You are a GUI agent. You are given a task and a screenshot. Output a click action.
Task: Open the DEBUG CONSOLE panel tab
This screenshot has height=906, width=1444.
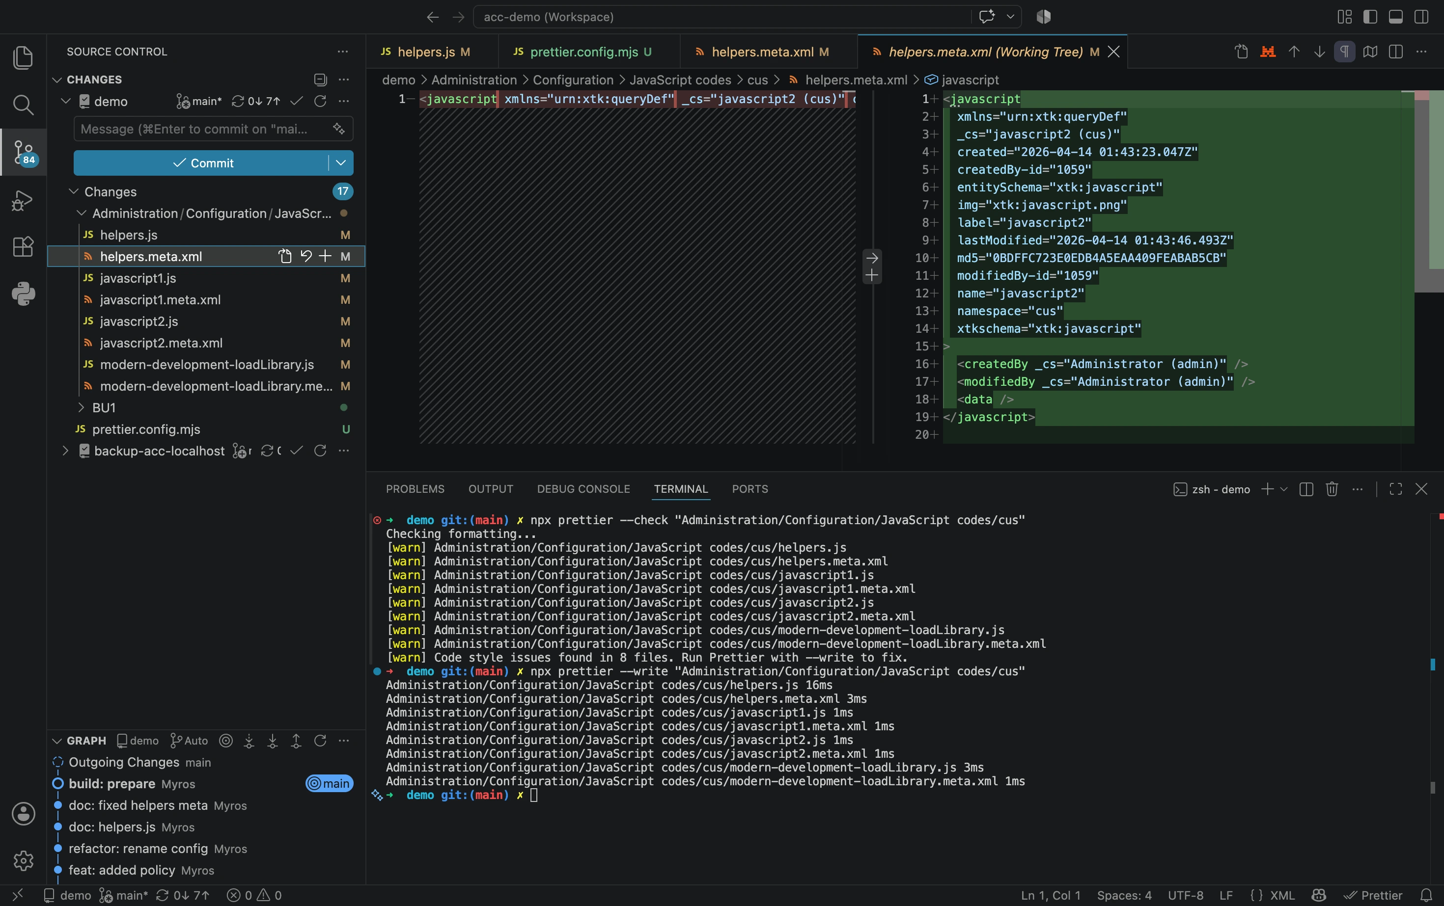tap(583, 489)
